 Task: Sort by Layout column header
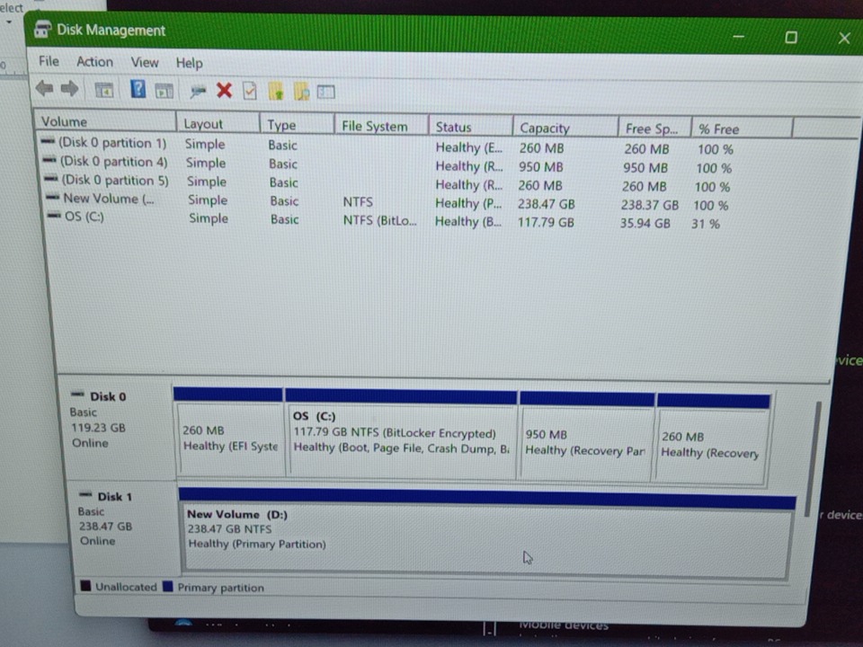(x=218, y=124)
